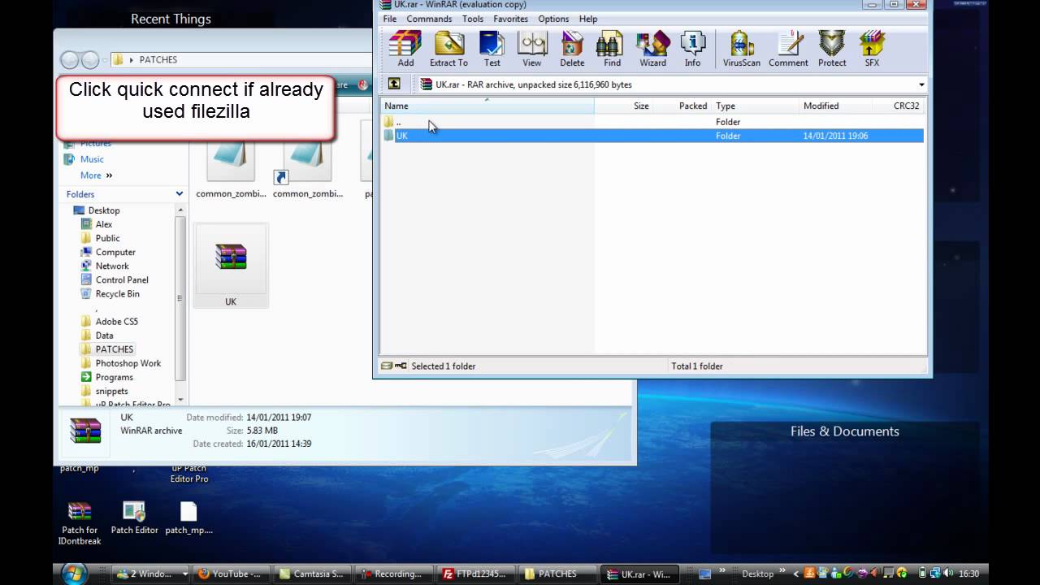Click the Delete toolbar icon in WinRAR
The width and height of the screenshot is (1040, 585).
[572, 49]
